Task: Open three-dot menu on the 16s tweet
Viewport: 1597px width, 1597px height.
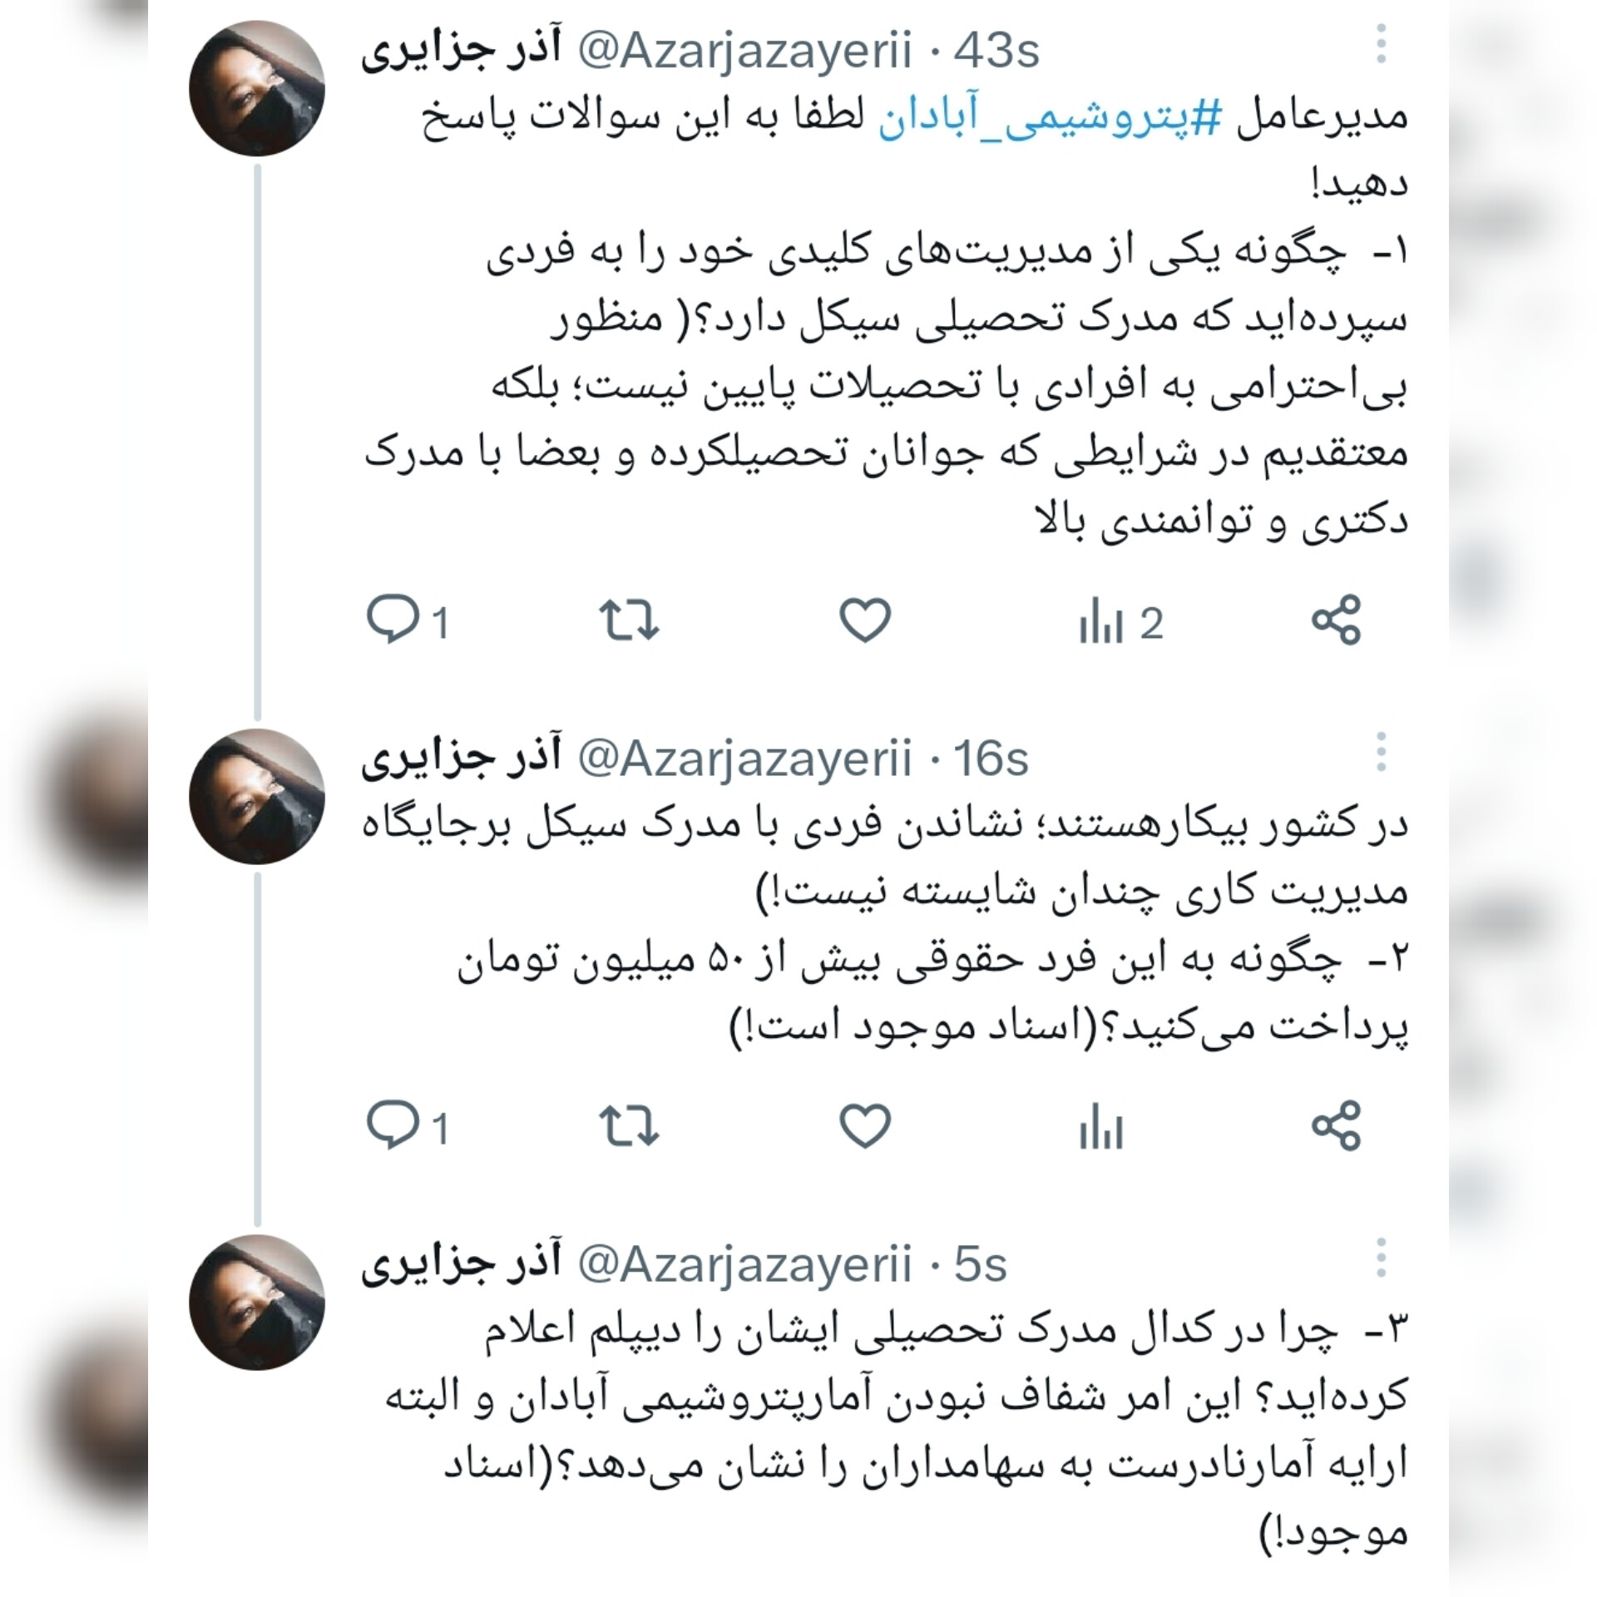Action: click(1381, 752)
